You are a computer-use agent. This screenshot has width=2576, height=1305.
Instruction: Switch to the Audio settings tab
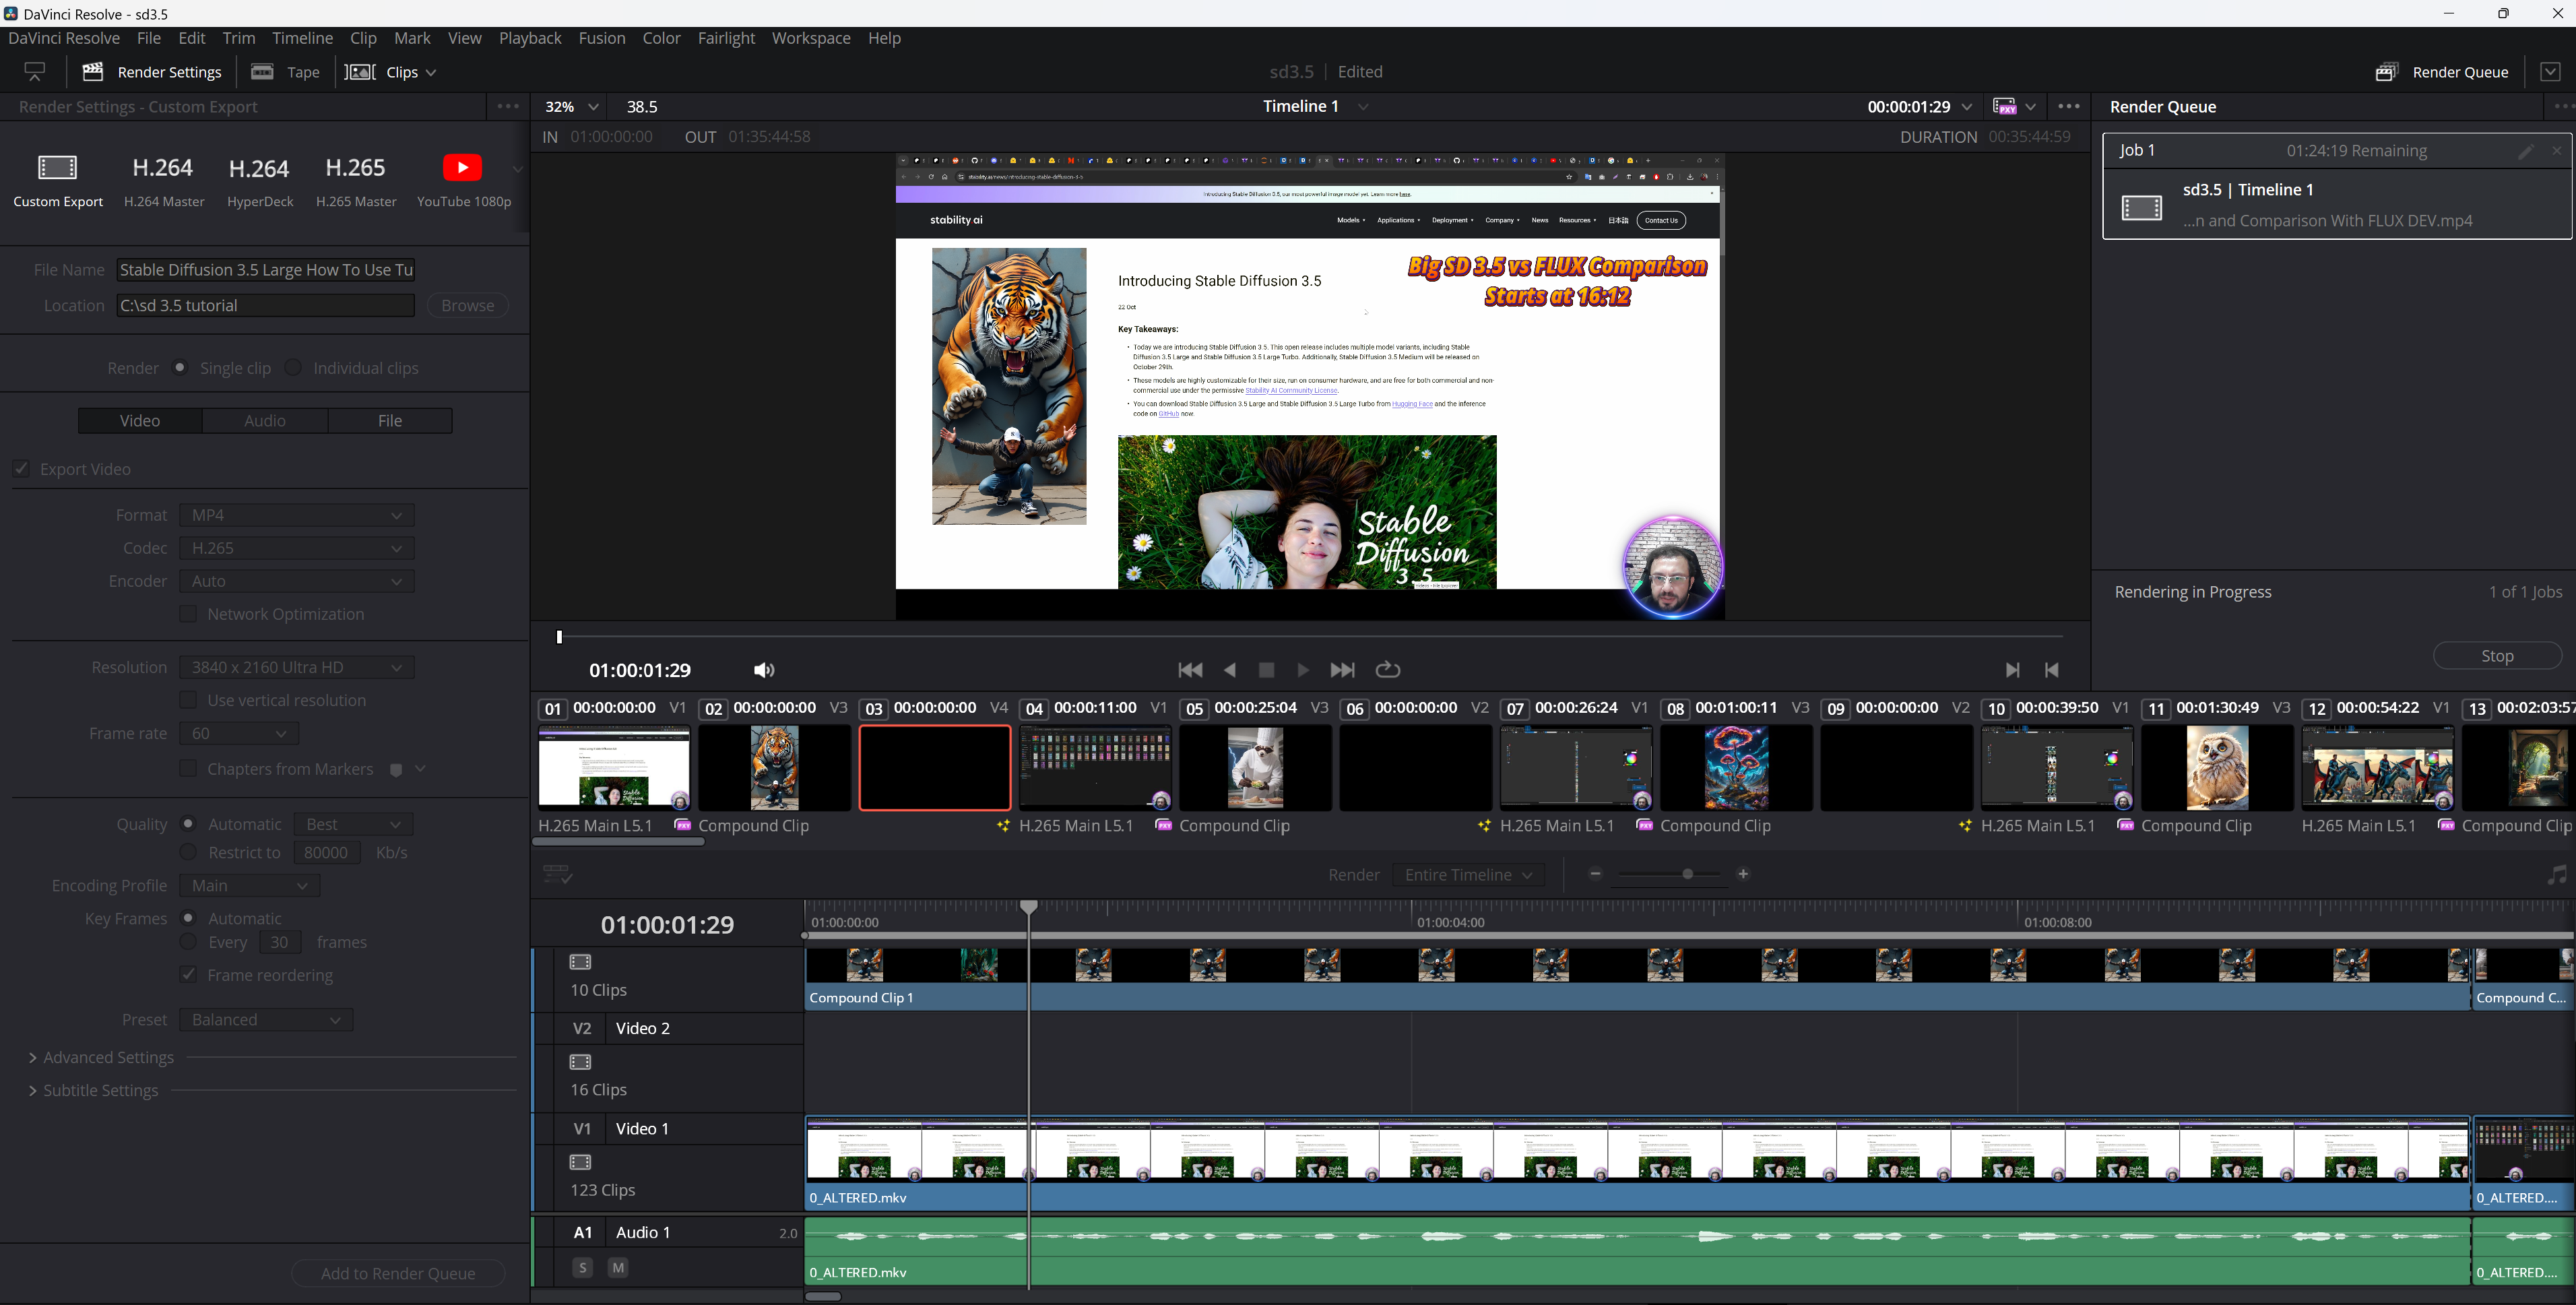pyautogui.click(x=265, y=421)
